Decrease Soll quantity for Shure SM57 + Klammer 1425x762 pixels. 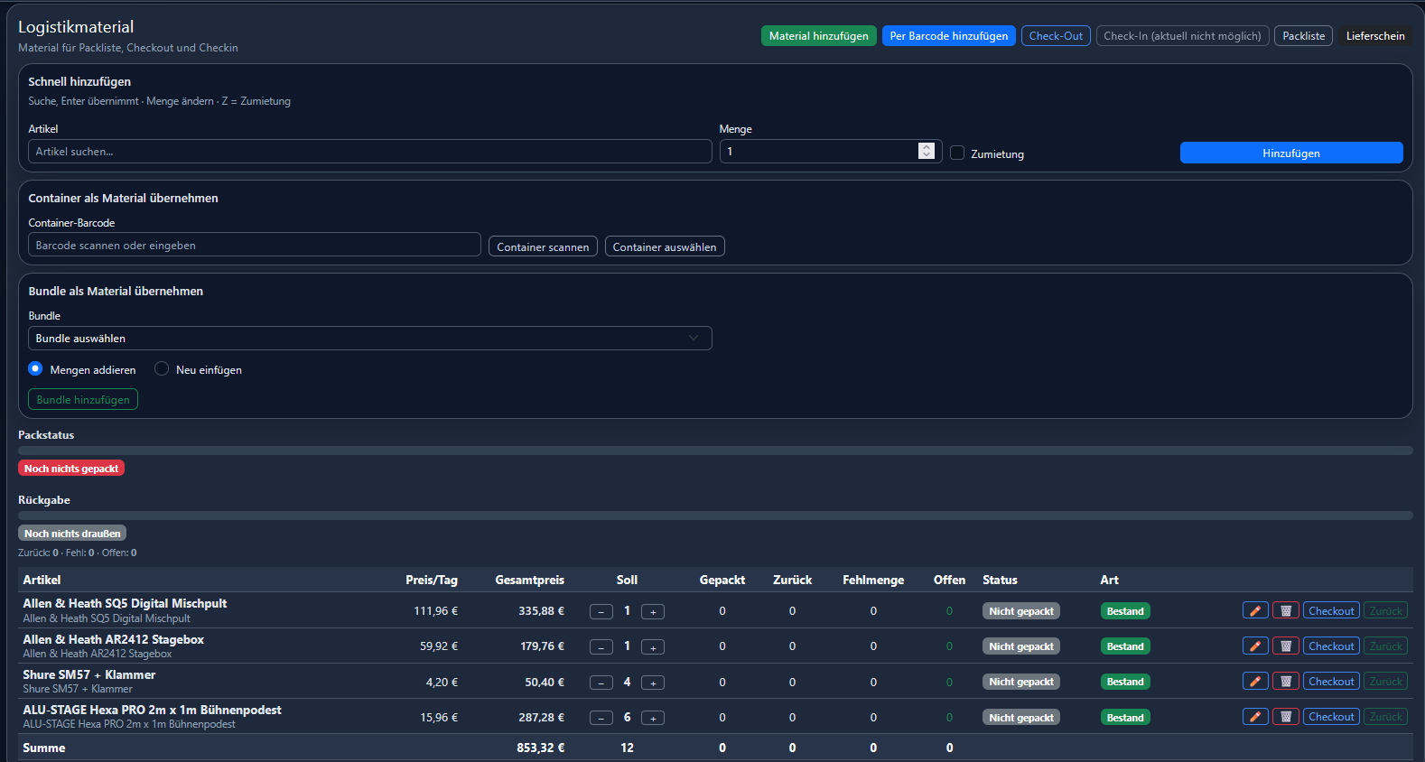pyautogui.click(x=601, y=683)
